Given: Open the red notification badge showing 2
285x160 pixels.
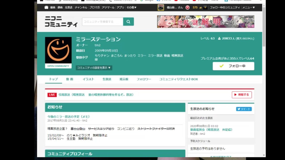Looking at the screenshot, I should [187, 7].
